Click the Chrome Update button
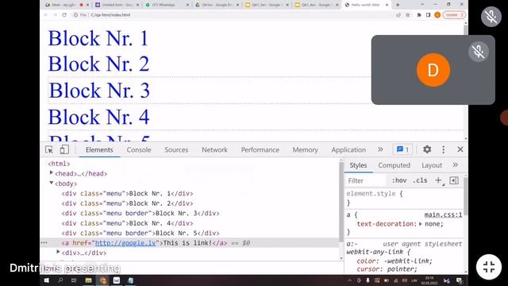508x286 pixels. coord(454,15)
